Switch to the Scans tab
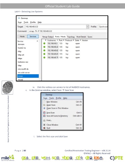 tap(90, 37)
